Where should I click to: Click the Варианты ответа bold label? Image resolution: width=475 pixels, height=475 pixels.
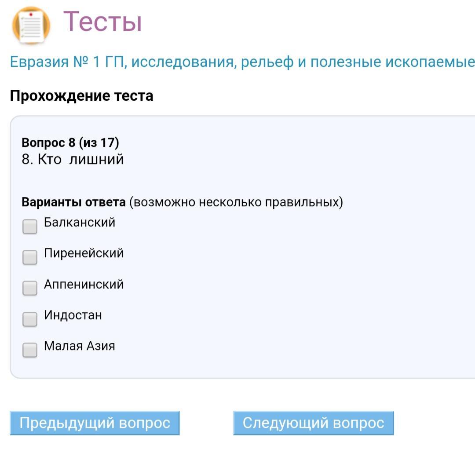pos(73,202)
